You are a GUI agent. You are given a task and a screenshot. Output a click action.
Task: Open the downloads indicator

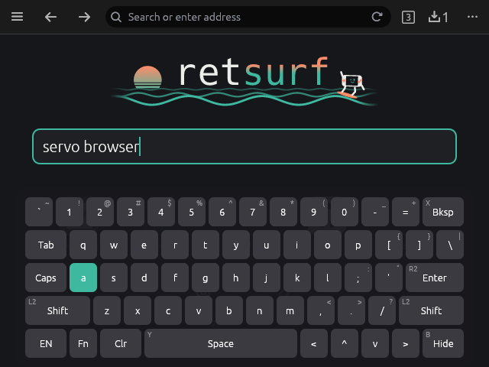(x=438, y=17)
